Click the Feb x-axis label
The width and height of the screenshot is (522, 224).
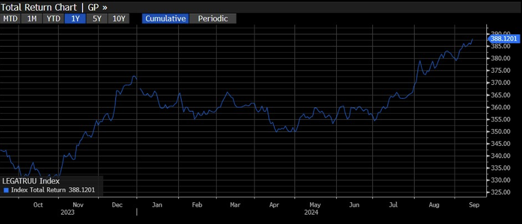tap(197, 205)
